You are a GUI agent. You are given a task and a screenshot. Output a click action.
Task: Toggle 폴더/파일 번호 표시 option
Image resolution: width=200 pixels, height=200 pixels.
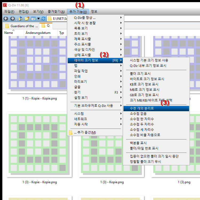(156, 148)
